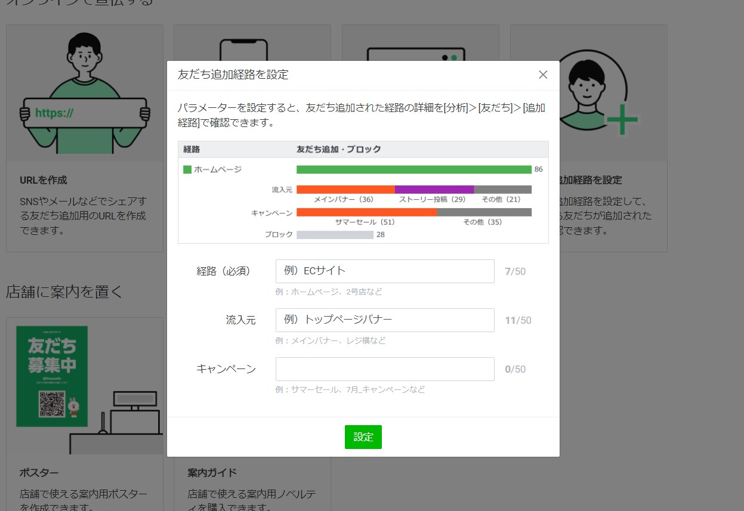Open the URLを作成 card
The width and height of the screenshot is (744, 511).
coord(84,180)
